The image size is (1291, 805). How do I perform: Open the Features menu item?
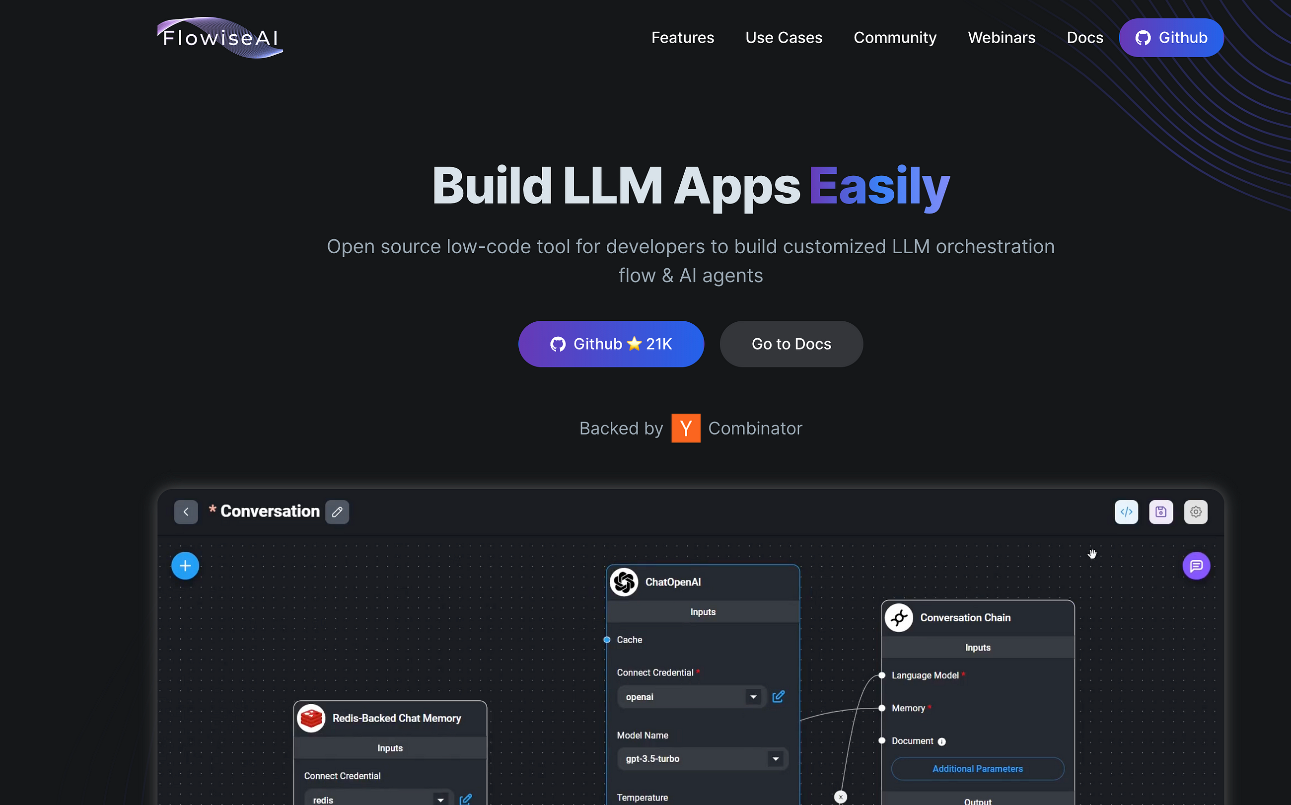tap(683, 38)
